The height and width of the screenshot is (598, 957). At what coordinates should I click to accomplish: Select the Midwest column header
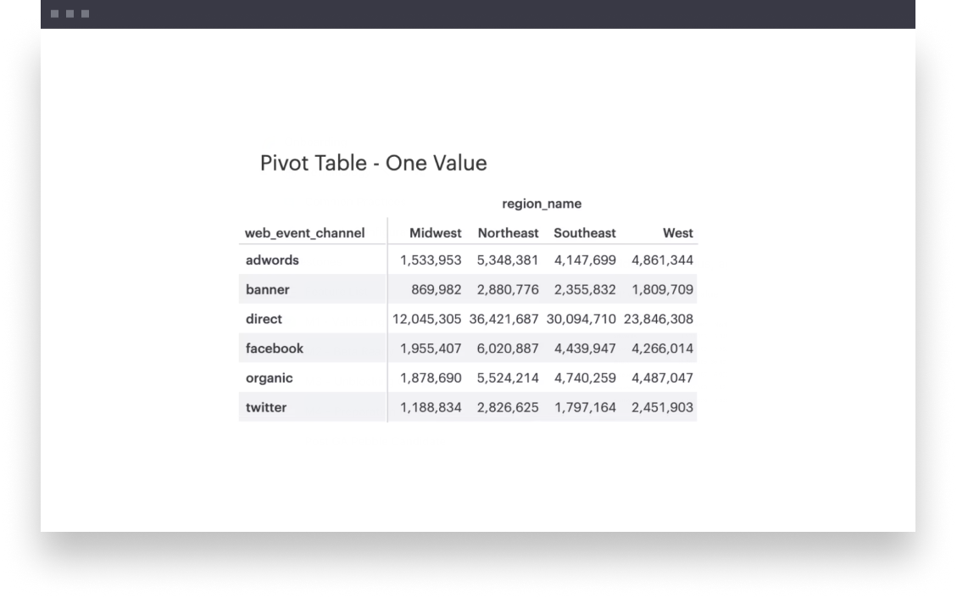pos(435,233)
